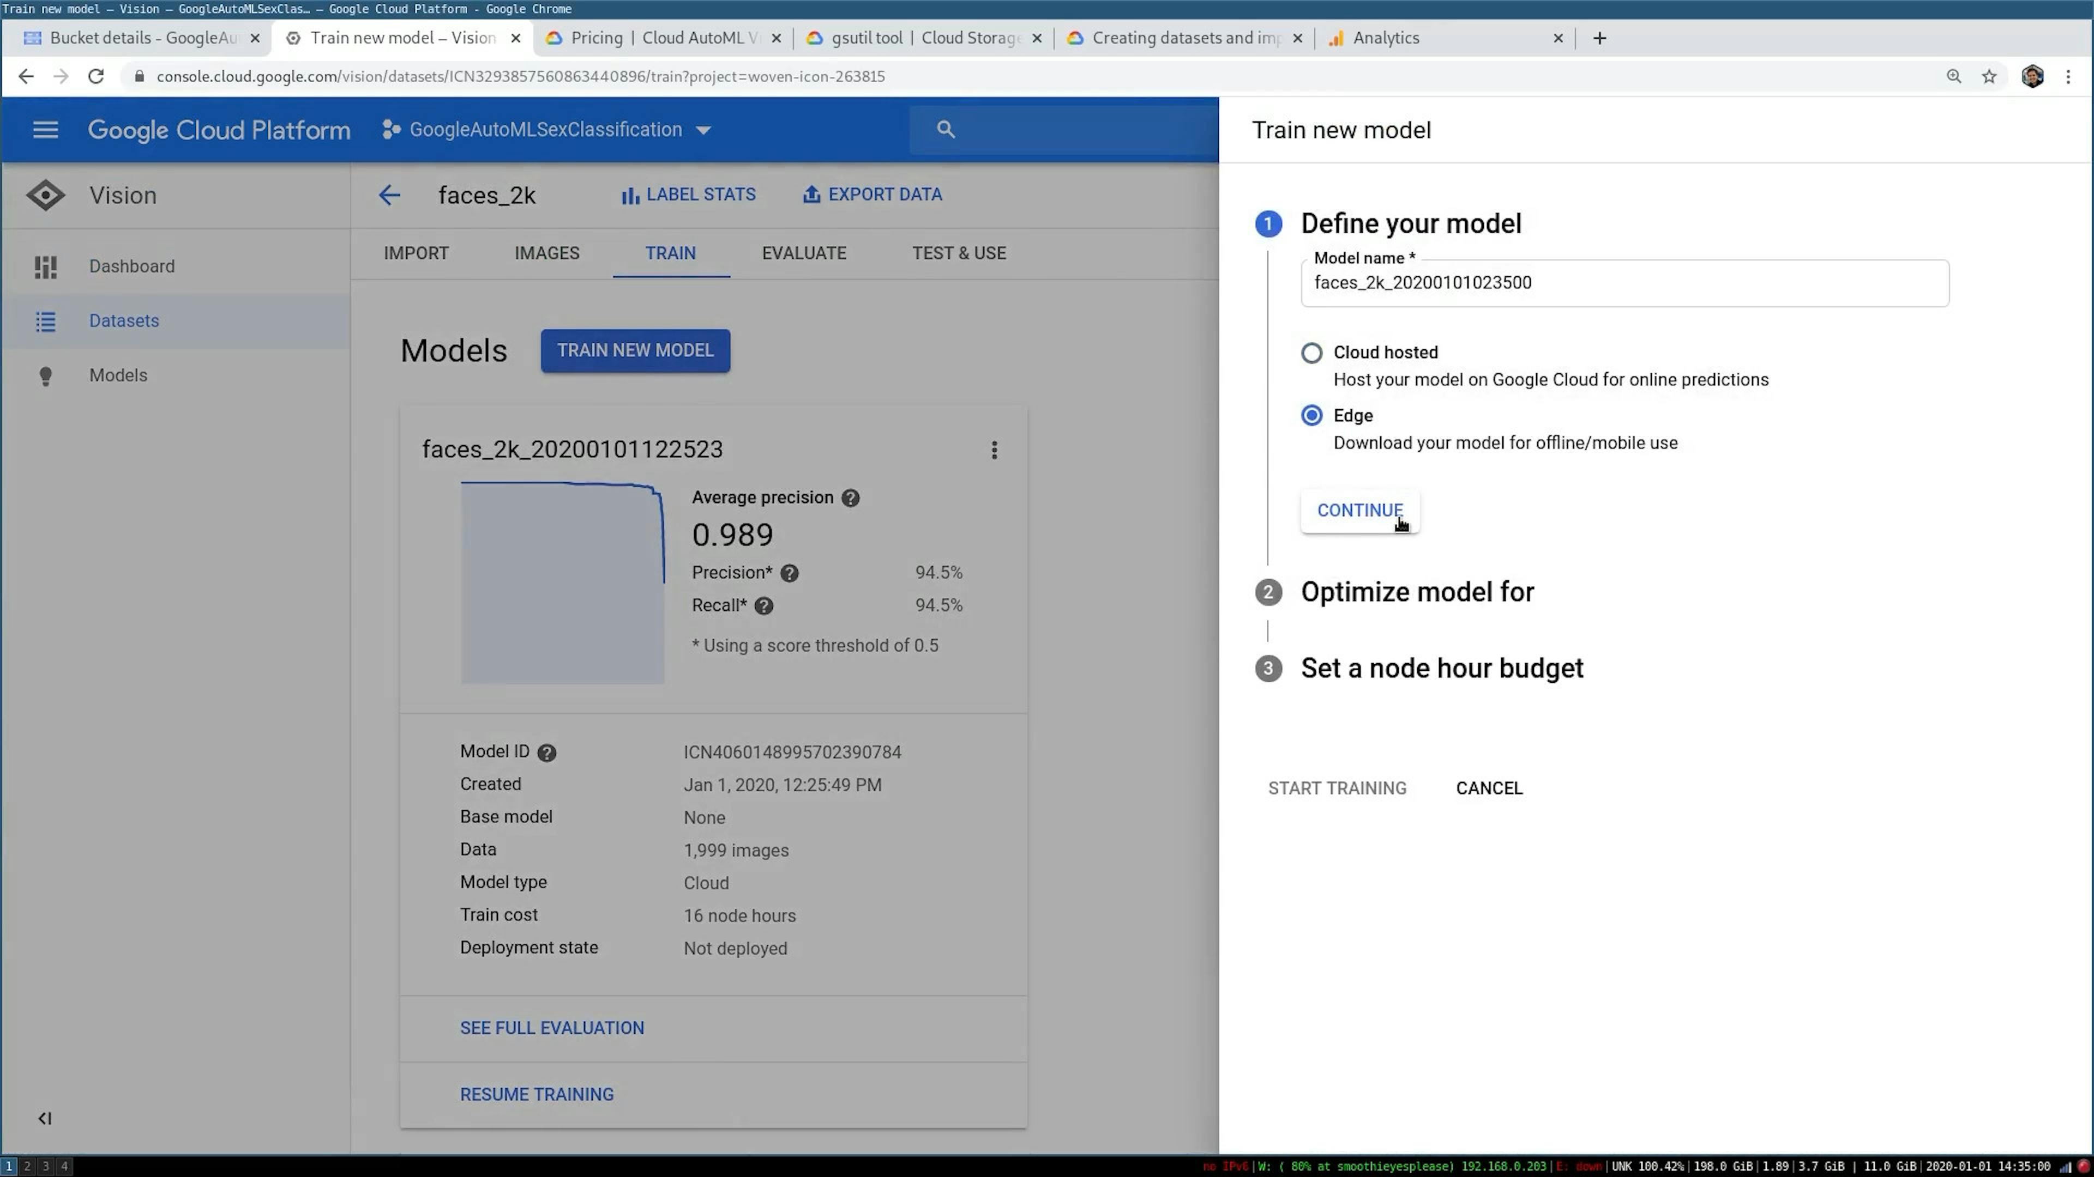Select Edge radio option

[1311, 416]
